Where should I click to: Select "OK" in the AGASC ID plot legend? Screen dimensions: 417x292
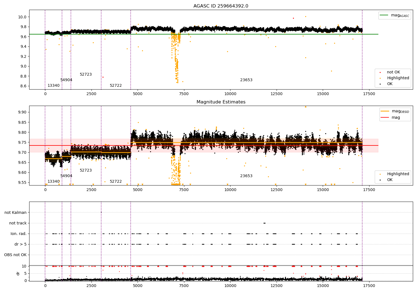point(390,84)
